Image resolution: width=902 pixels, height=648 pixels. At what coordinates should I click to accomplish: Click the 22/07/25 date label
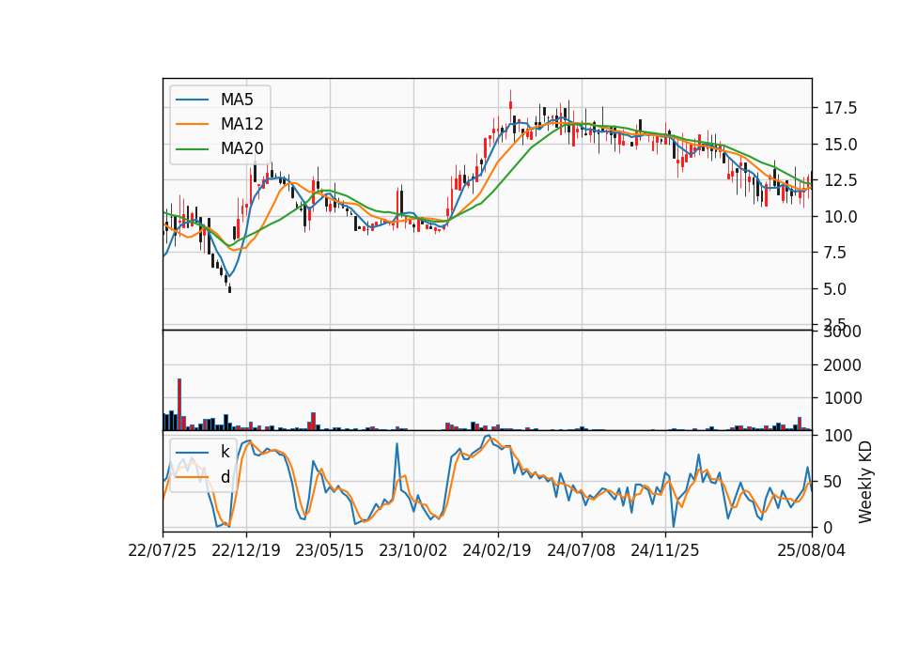point(163,551)
